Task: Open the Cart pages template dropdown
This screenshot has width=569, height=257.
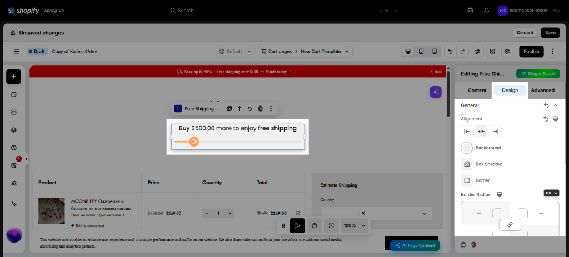Action: tap(305, 52)
